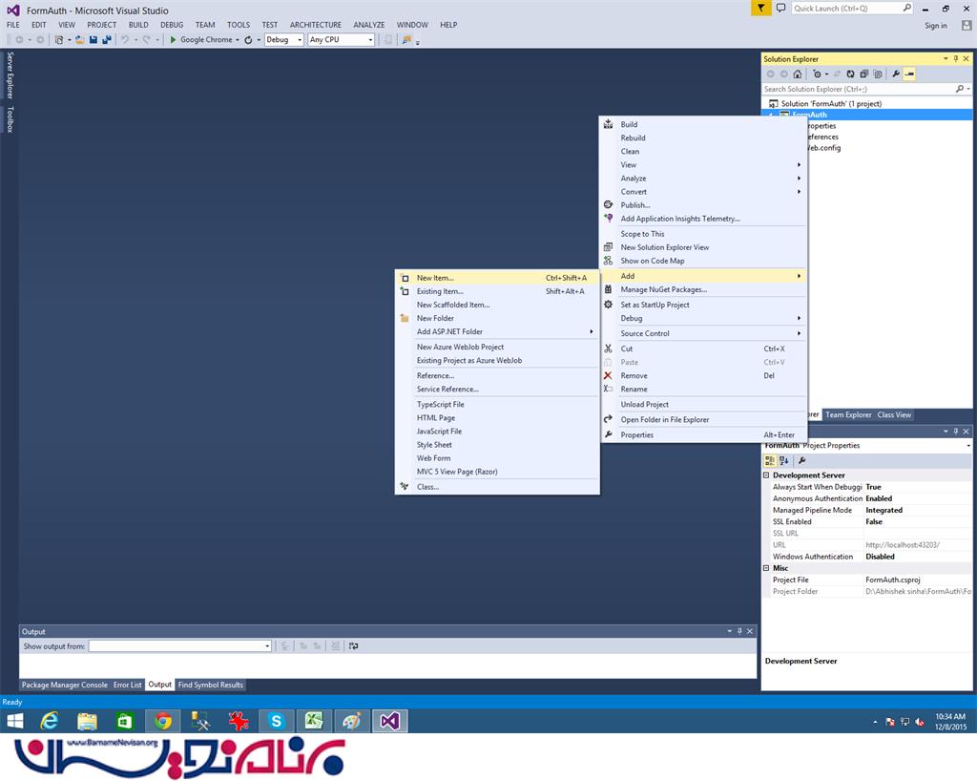The width and height of the screenshot is (977, 781).
Task: Click the Save disk icon in toolbar
Action: (93, 40)
